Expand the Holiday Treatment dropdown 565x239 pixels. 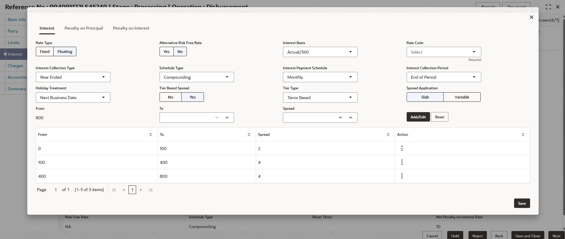pos(73,98)
